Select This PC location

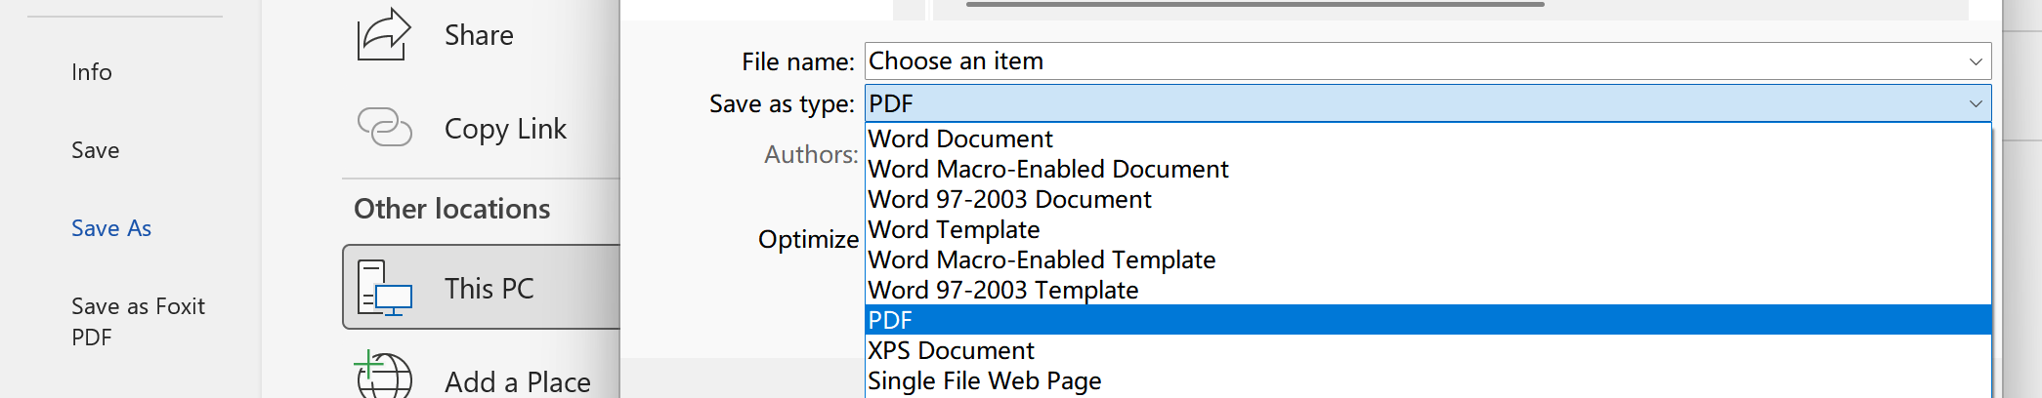[483, 288]
